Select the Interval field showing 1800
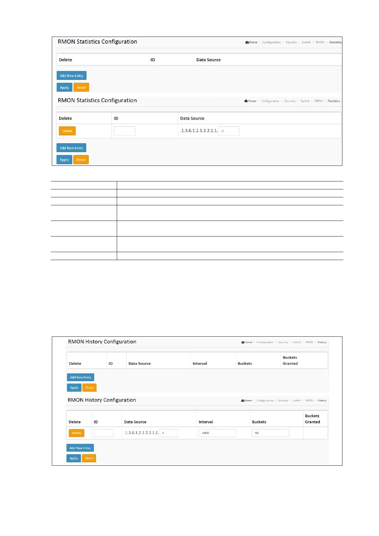The width and height of the screenshot is (379, 536). tap(217, 433)
